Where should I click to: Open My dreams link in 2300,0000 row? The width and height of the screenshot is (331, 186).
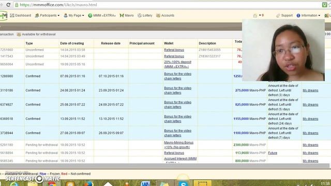coord(310,145)
